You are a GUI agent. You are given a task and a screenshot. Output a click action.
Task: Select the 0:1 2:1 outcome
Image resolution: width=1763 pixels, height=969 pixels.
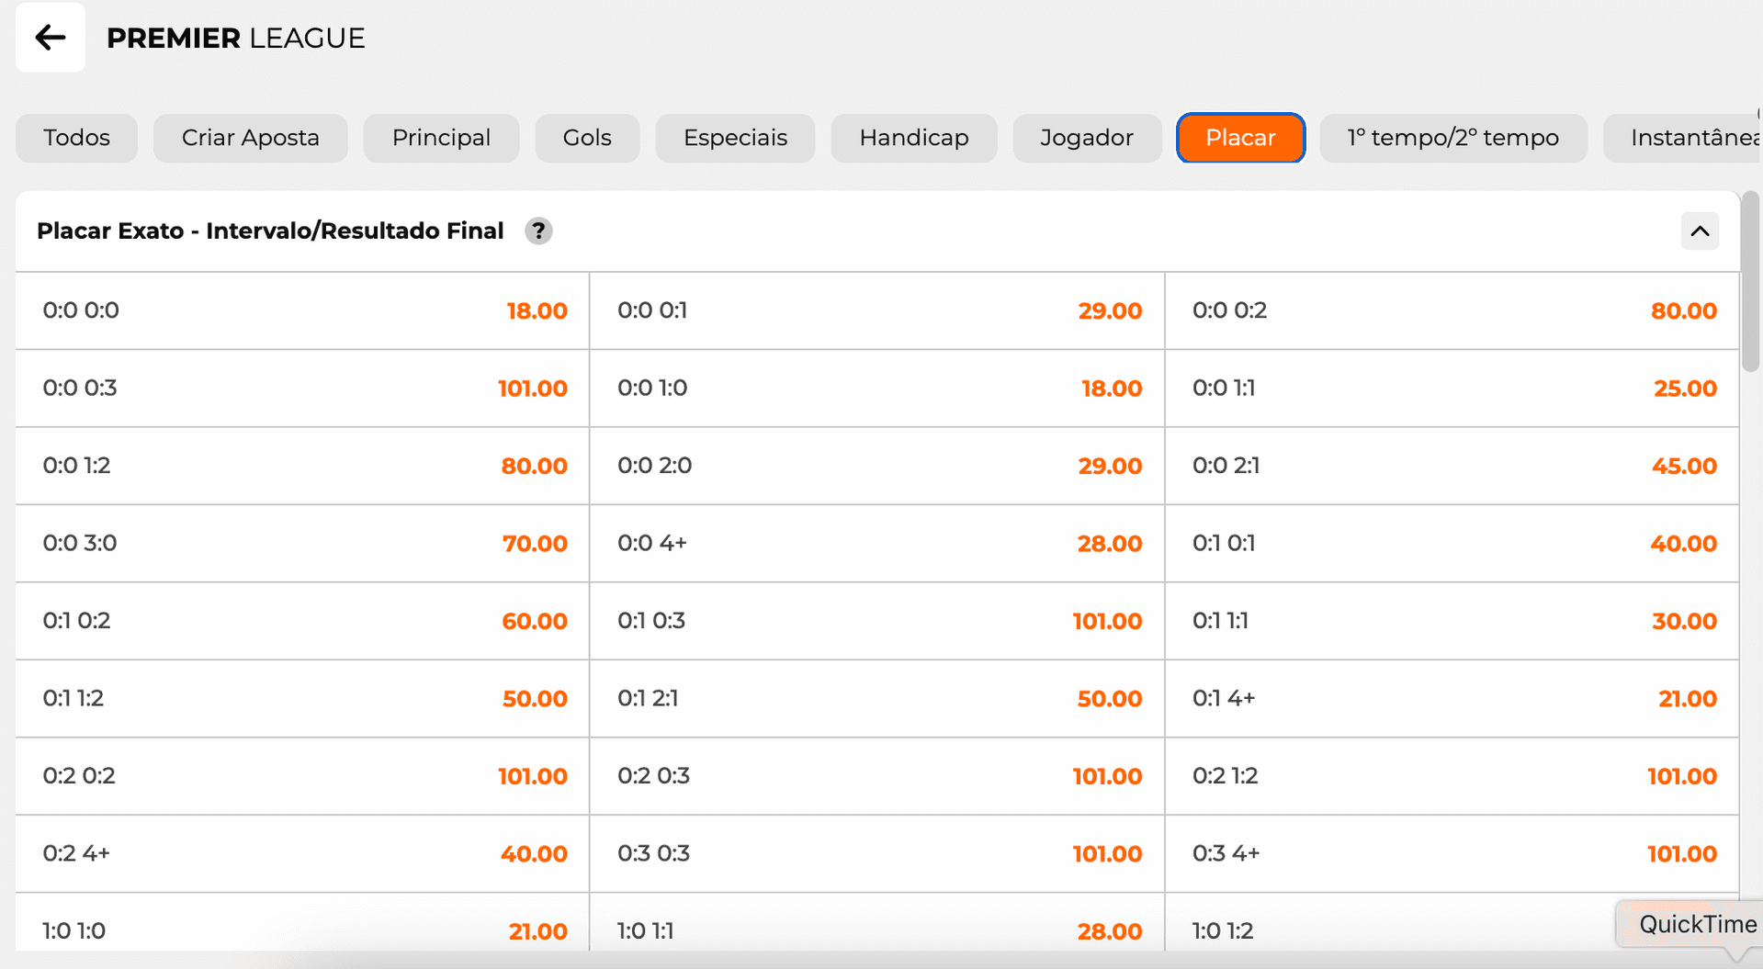point(877,699)
